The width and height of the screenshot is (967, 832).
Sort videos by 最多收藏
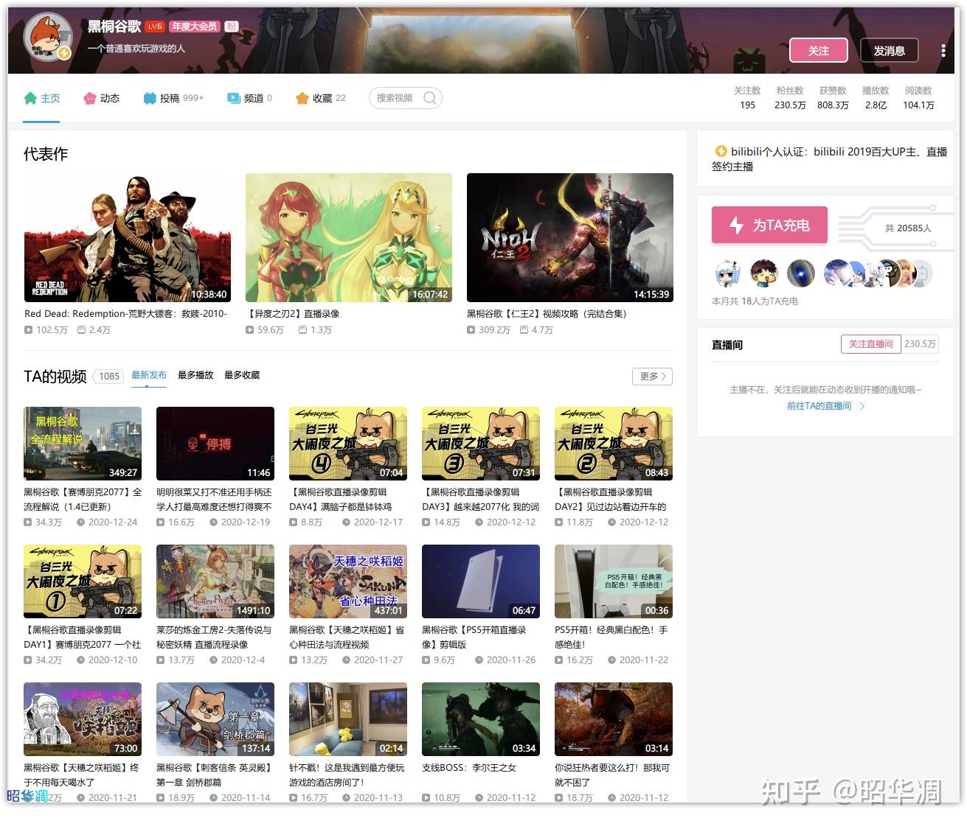click(242, 375)
